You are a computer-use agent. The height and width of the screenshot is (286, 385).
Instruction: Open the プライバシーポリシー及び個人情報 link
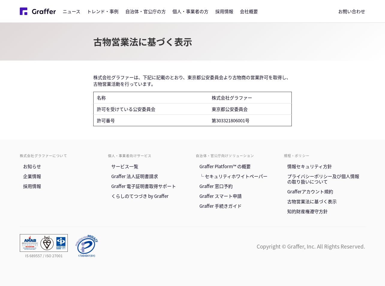pyautogui.click(x=323, y=179)
